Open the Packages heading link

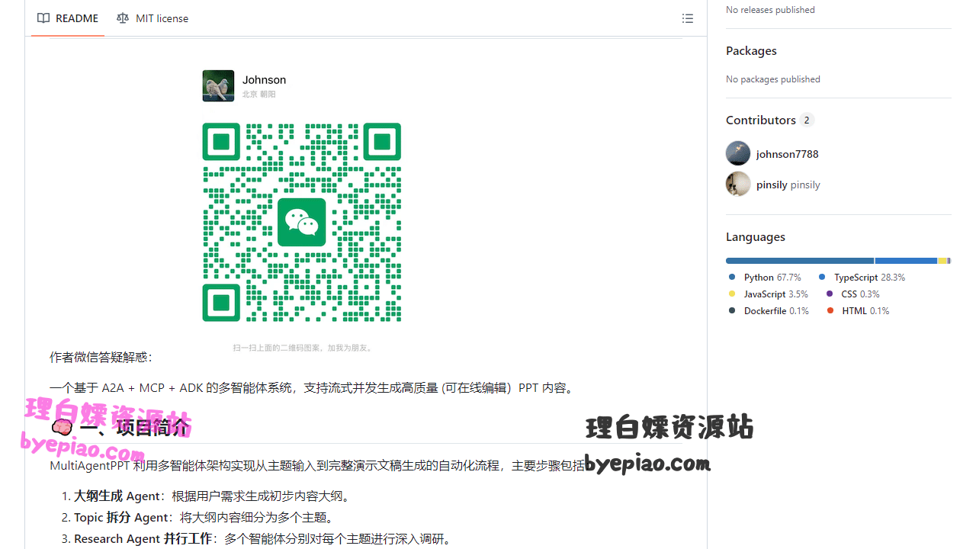[x=751, y=51]
